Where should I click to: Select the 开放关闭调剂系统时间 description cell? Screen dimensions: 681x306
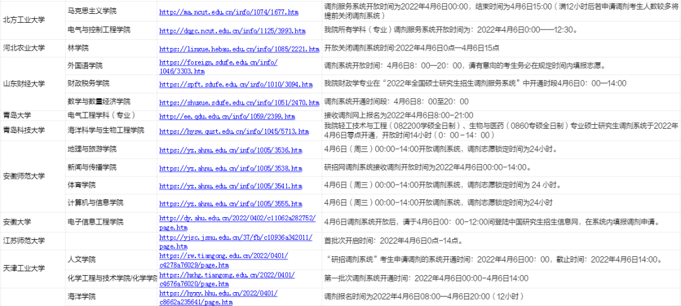coord(502,48)
